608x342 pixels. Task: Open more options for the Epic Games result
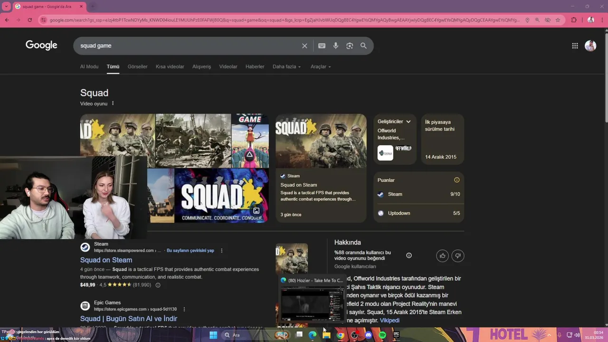[184, 309]
